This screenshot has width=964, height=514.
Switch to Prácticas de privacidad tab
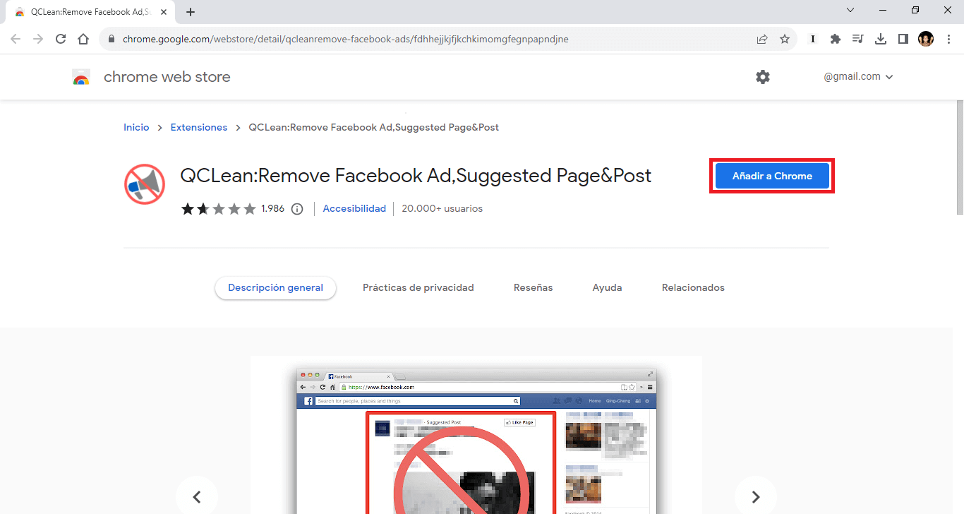click(418, 288)
